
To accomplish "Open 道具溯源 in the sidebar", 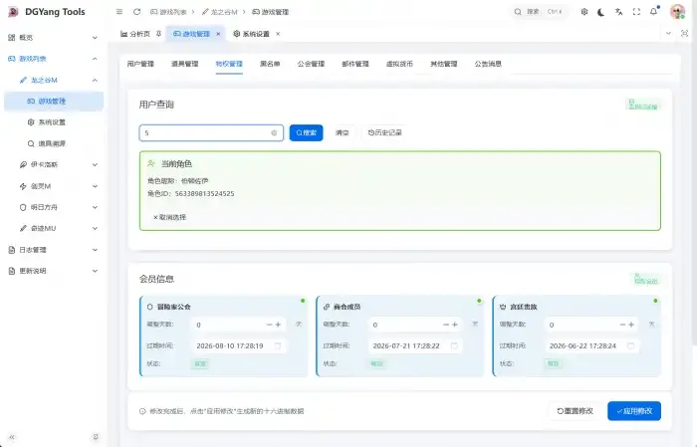I will (54, 143).
